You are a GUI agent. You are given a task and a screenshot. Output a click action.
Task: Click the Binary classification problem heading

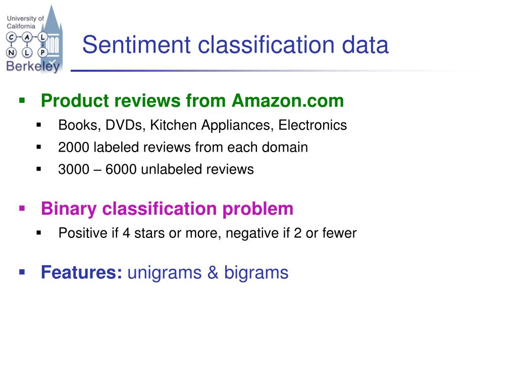pos(167,209)
